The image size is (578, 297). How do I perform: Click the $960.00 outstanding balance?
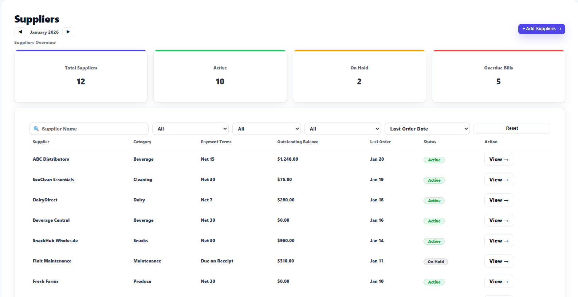pyautogui.click(x=286, y=241)
